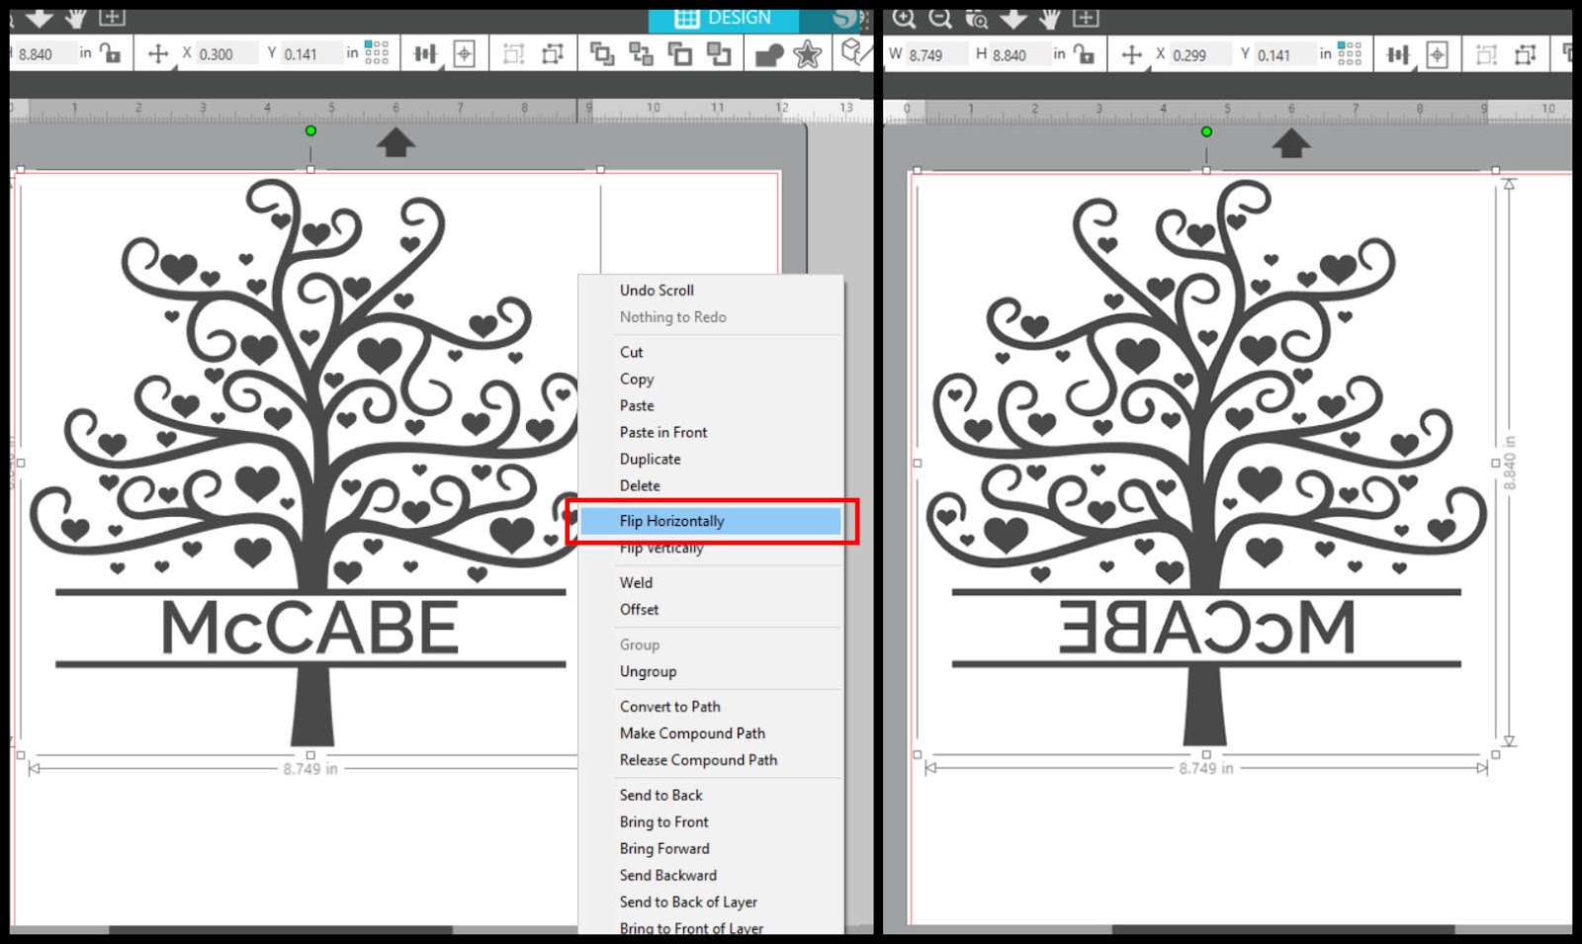Click the star icon in left toolbar
1582x944 pixels.
807,53
